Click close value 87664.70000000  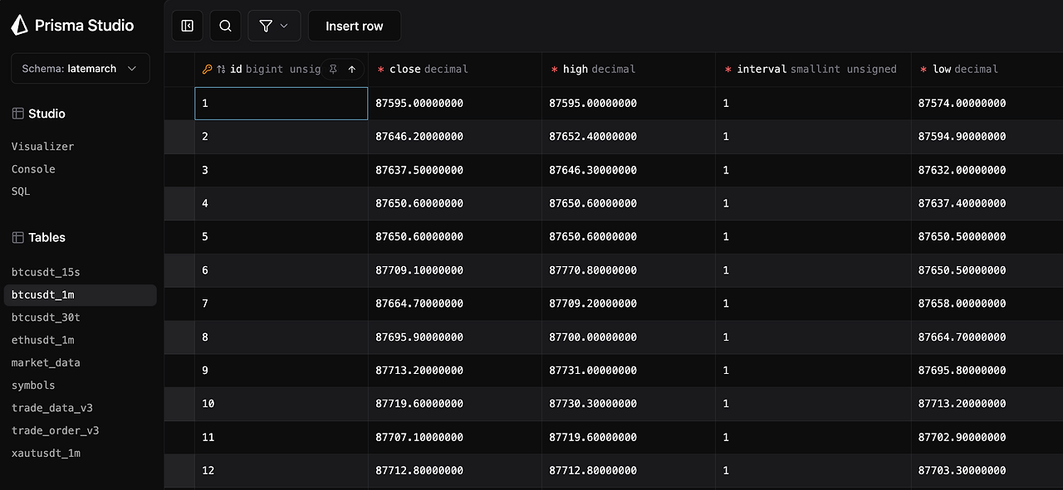click(x=419, y=303)
